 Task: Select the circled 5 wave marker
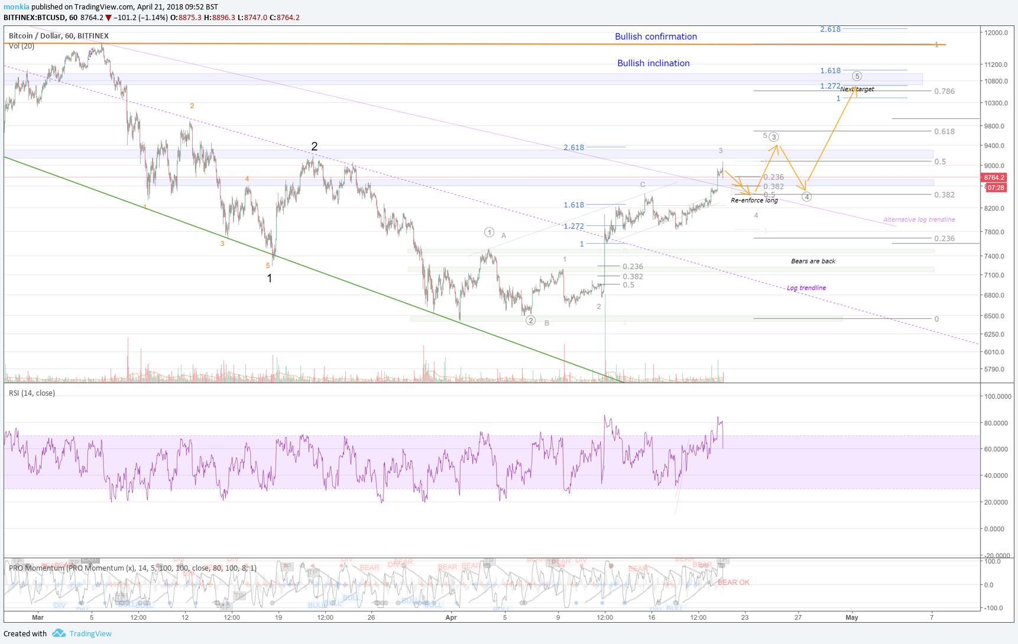[857, 76]
